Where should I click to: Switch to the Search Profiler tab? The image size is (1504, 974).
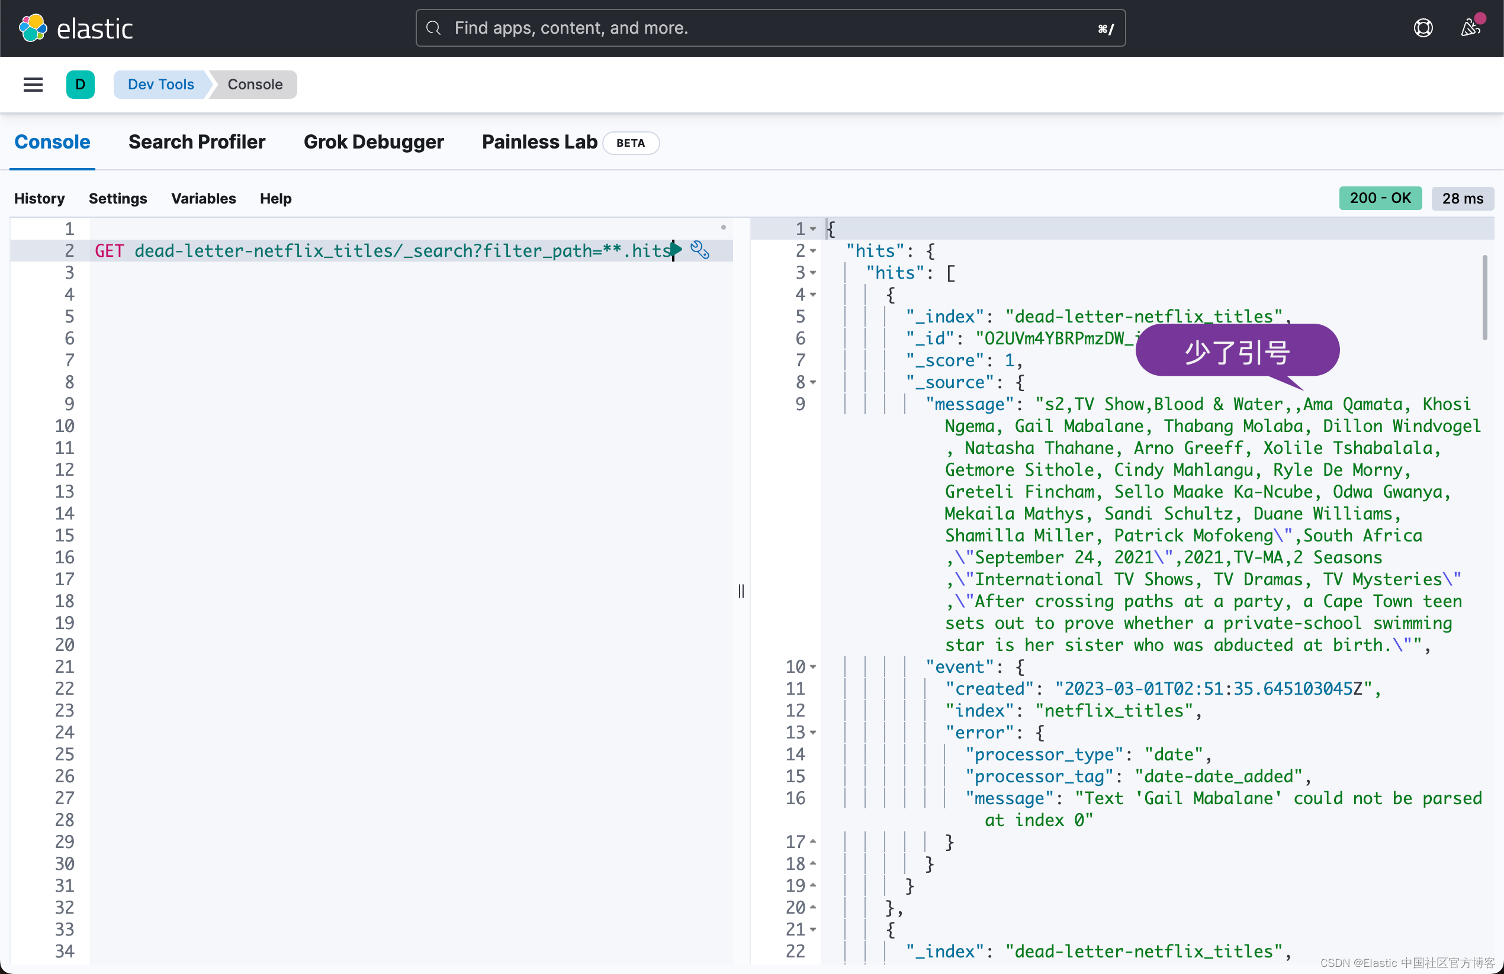[197, 142]
